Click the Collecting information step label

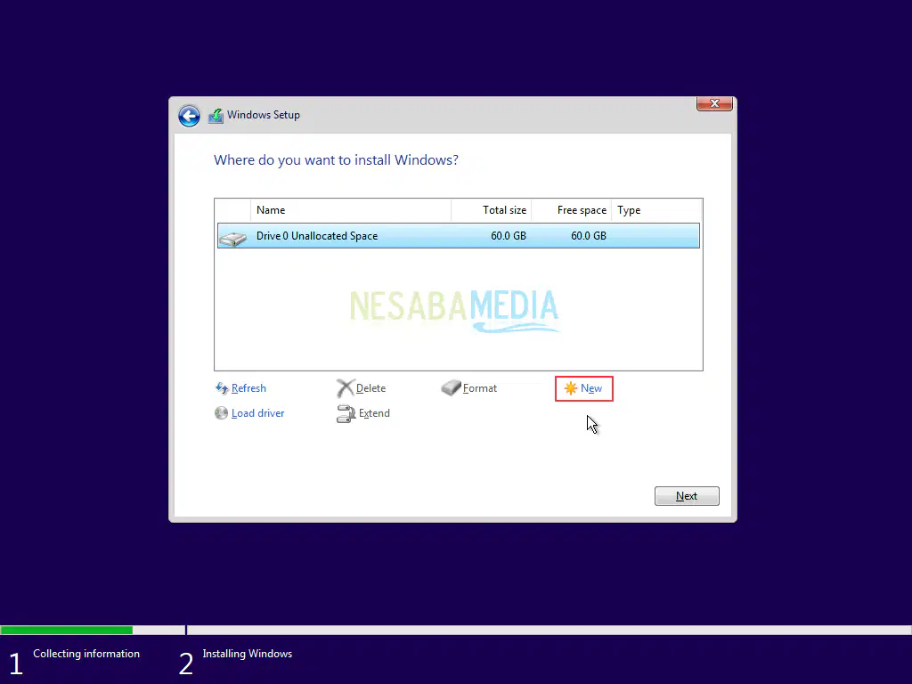click(86, 654)
